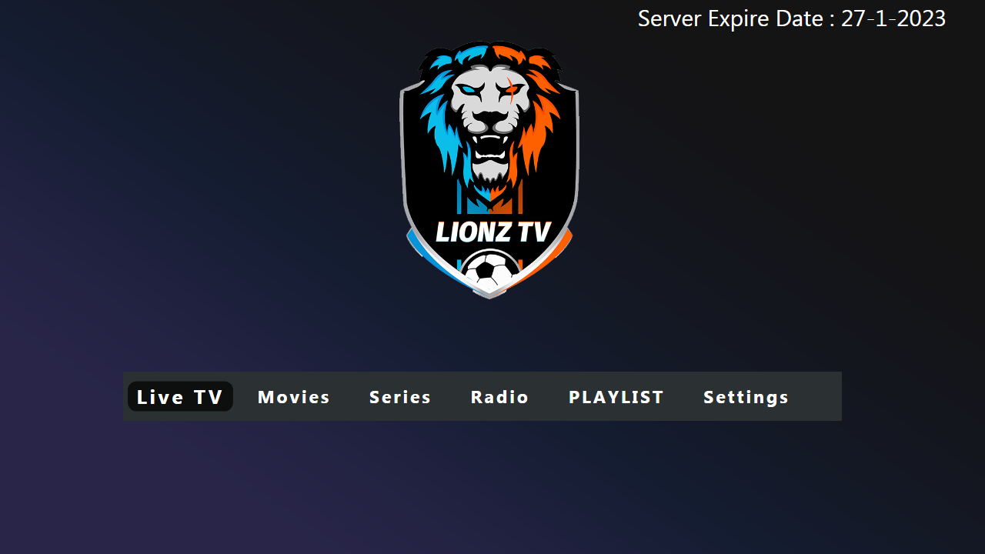The image size is (985, 554).
Task: Click the lion's black nose
Action: [489, 116]
